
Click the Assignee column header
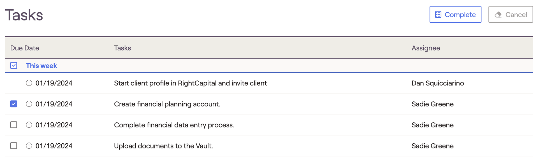click(x=426, y=48)
